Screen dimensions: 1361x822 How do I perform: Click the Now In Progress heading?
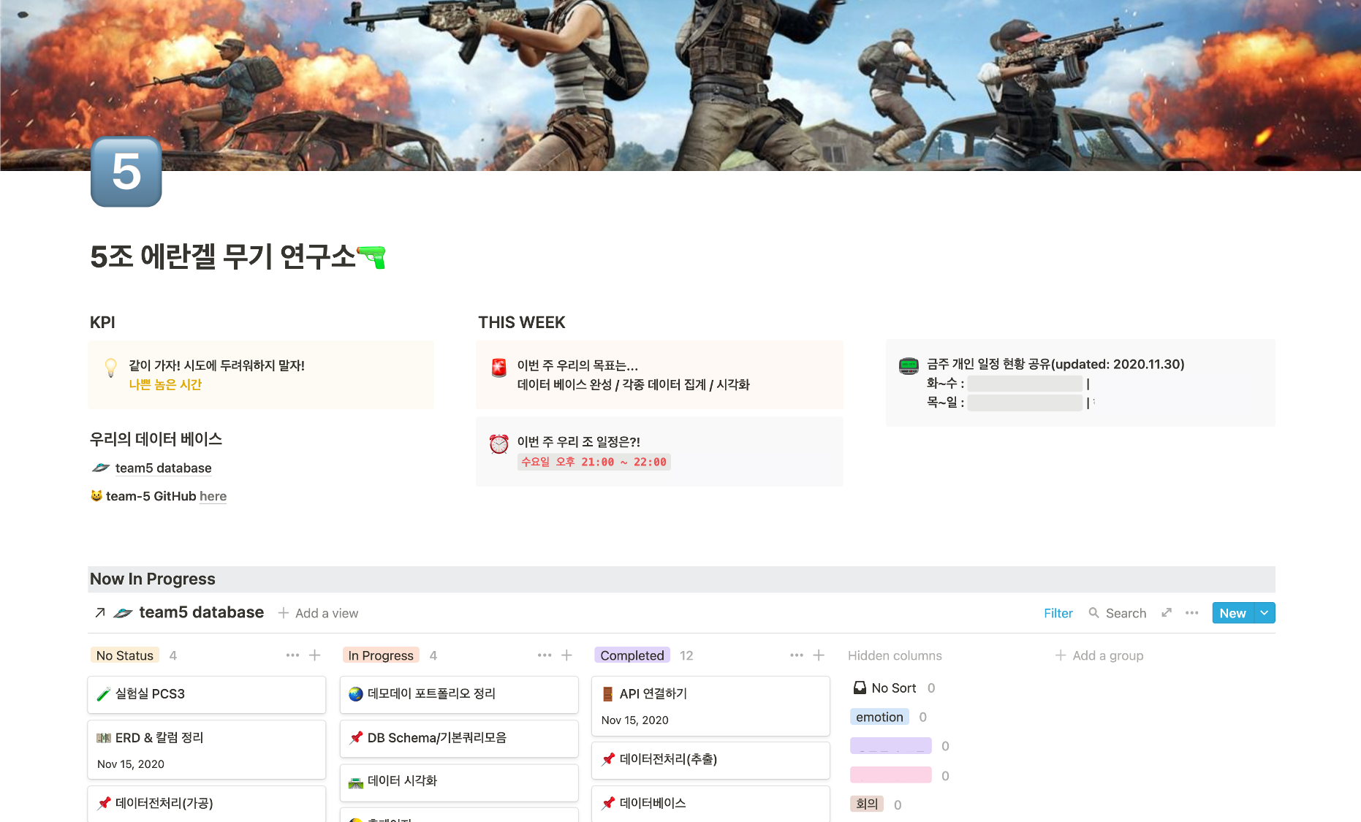tap(152, 579)
